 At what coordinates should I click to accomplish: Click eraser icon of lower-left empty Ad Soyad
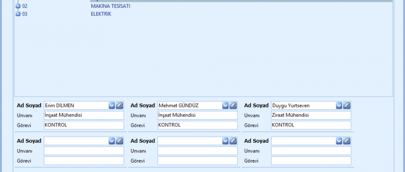pyautogui.click(x=119, y=141)
